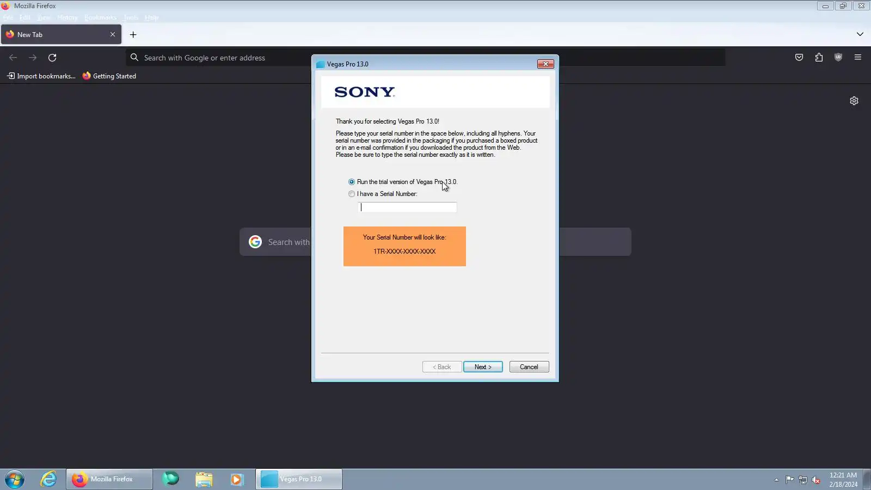Close the Vegas Pro 13.0 dialog

(x=545, y=64)
